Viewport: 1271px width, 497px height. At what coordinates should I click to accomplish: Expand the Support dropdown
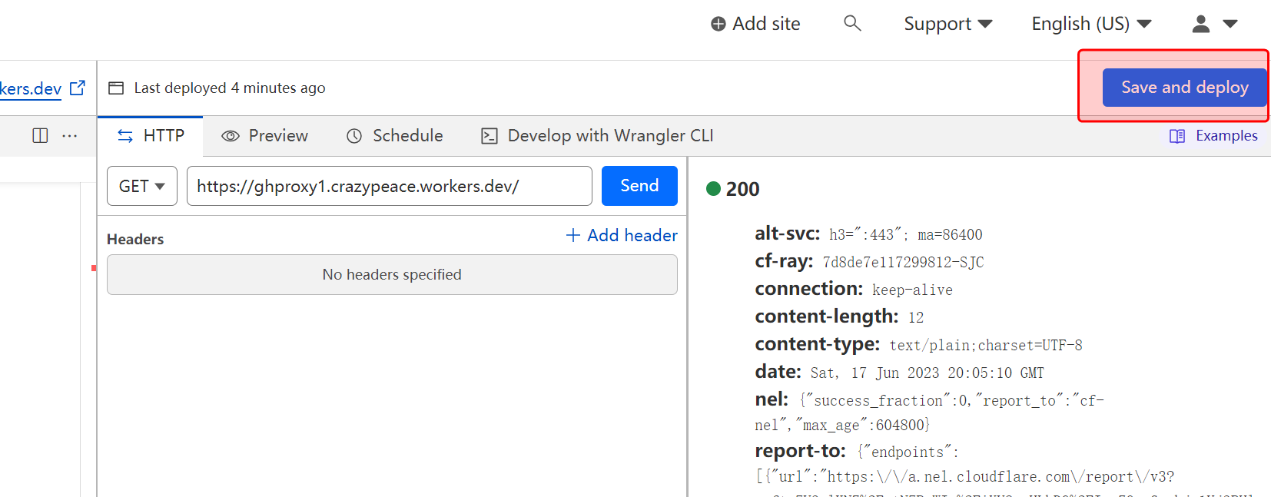click(947, 25)
